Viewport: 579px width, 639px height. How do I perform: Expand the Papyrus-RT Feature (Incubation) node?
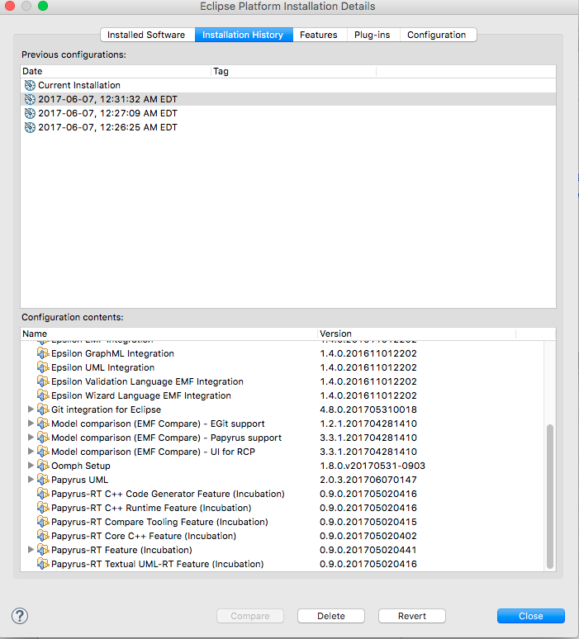click(x=31, y=550)
